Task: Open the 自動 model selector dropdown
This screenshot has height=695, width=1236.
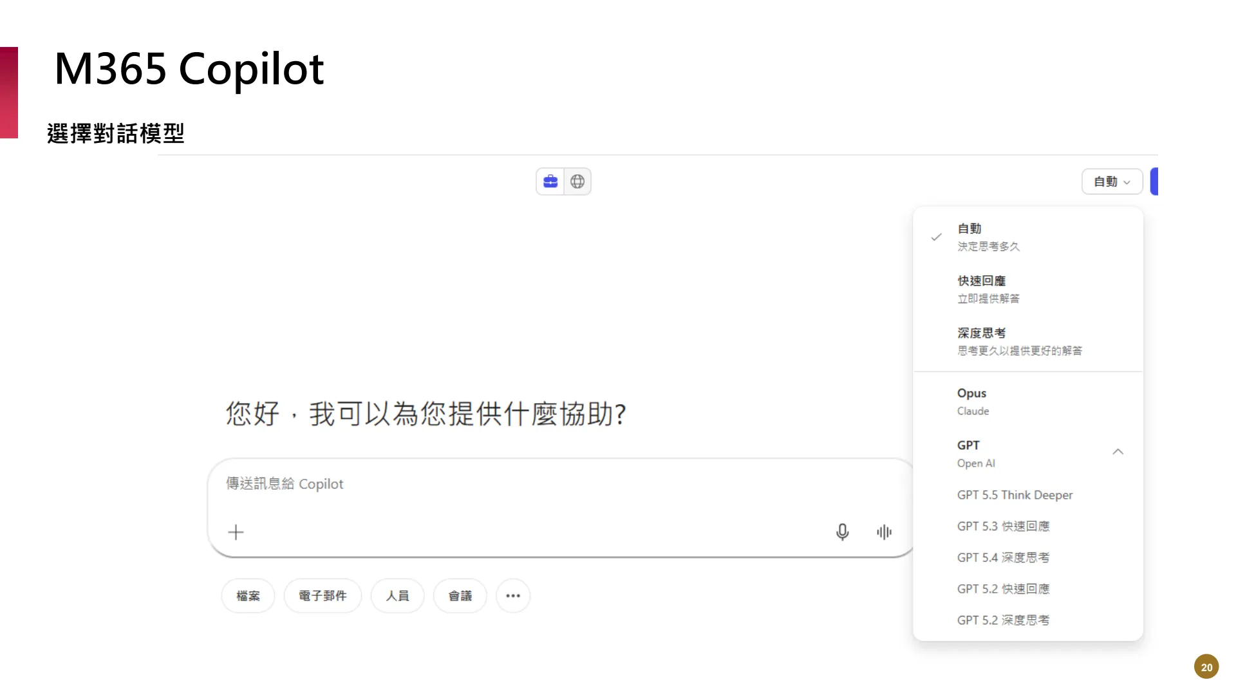Action: point(1112,181)
